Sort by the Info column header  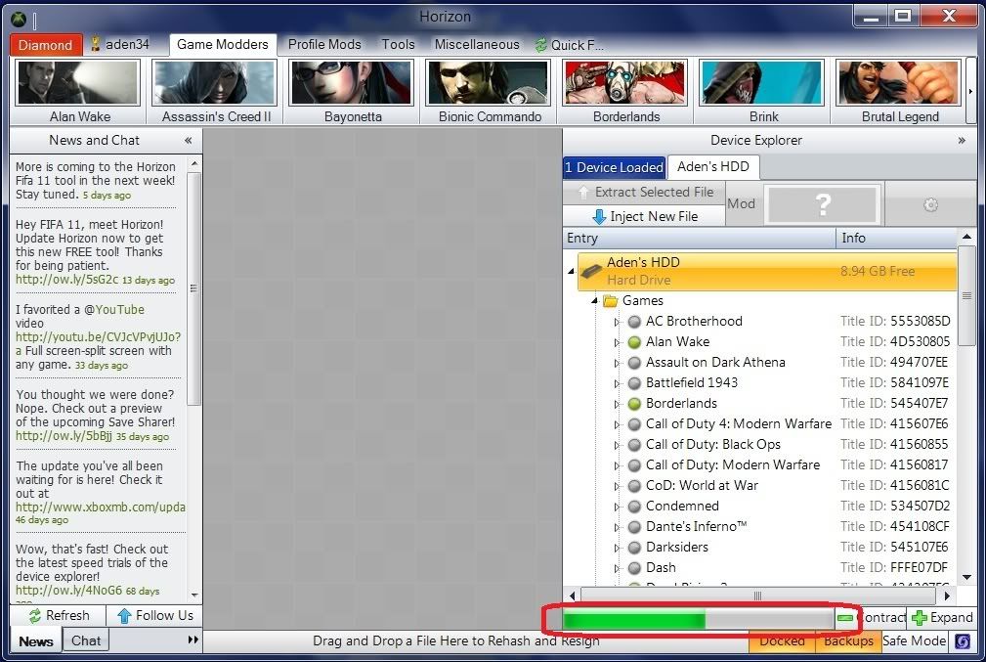pos(896,238)
